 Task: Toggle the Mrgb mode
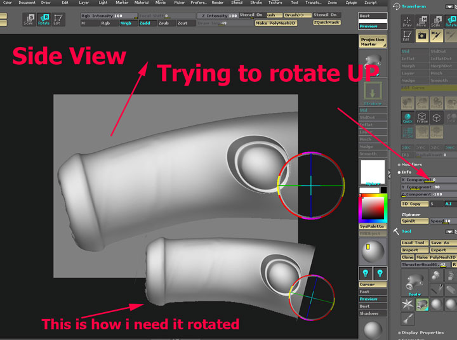pos(128,23)
